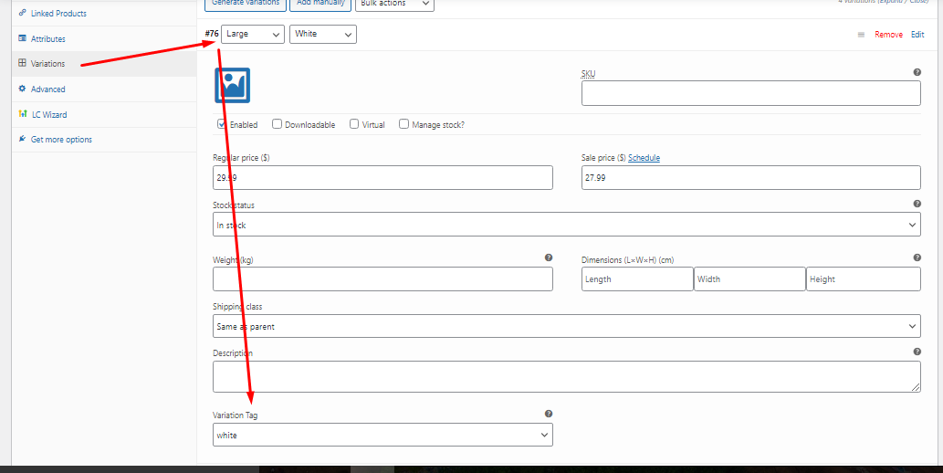Image resolution: width=943 pixels, height=473 pixels.
Task: Click the Stock status help icon
Action: tap(917, 205)
